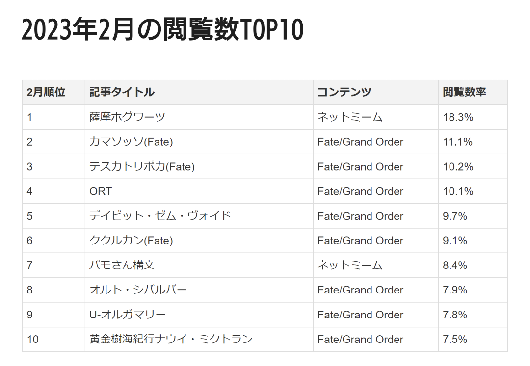The width and height of the screenshot is (530, 366).
Task: Click the U-オルガマリー article title
Action: tap(127, 315)
